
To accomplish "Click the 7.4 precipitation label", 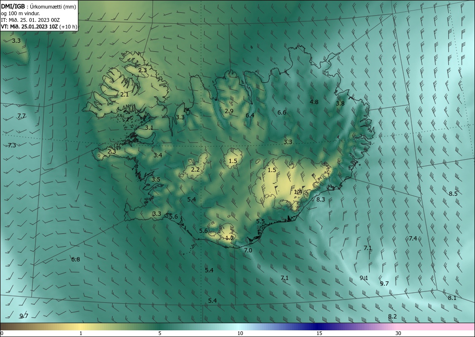I will point(413,239).
